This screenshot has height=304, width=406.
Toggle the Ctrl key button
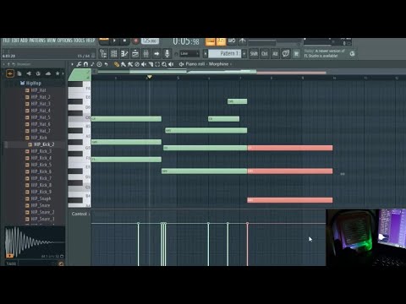[265, 53]
